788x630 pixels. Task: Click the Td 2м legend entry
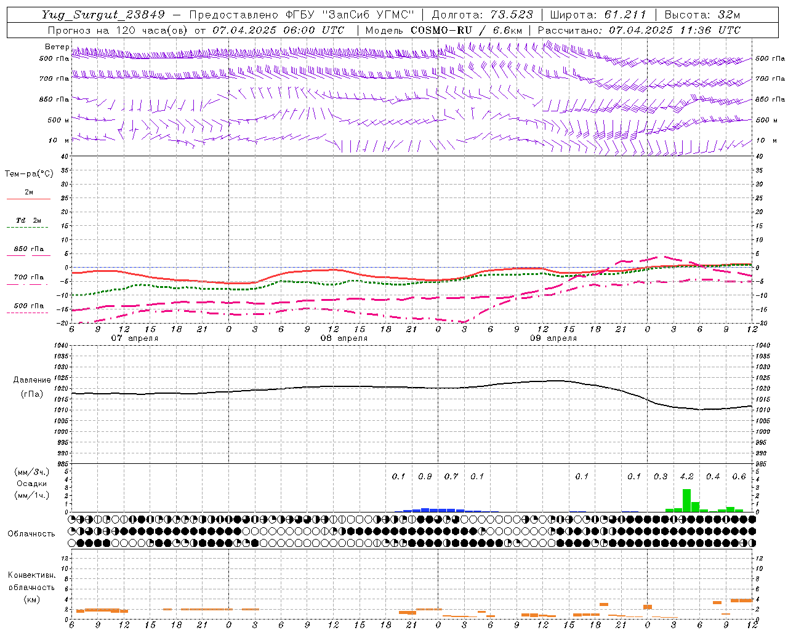28,220
